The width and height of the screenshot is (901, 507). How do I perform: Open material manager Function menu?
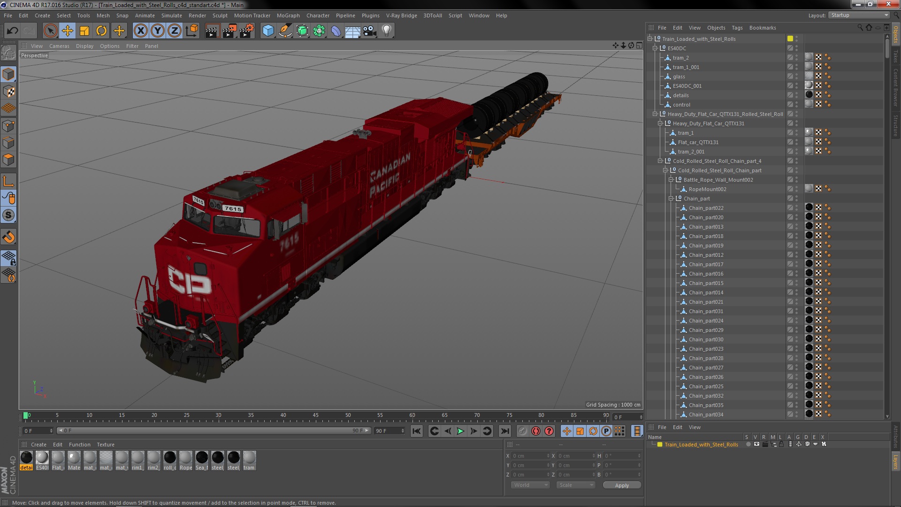[80, 445]
